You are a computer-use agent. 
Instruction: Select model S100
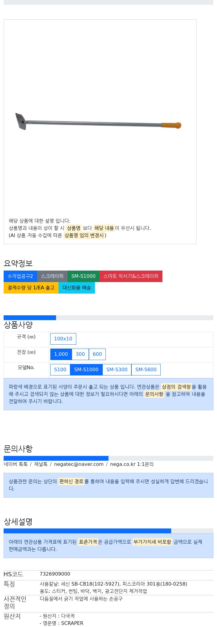point(60,370)
